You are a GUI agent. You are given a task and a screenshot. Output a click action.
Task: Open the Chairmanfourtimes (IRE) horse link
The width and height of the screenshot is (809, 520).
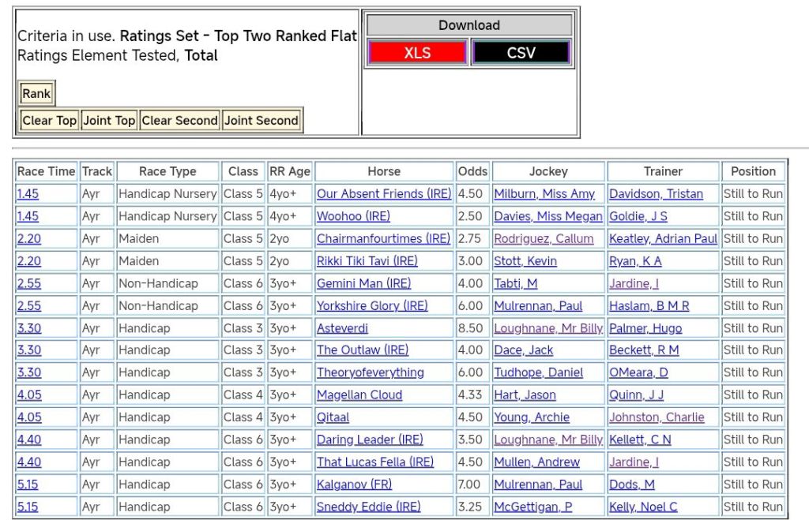[x=383, y=238]
